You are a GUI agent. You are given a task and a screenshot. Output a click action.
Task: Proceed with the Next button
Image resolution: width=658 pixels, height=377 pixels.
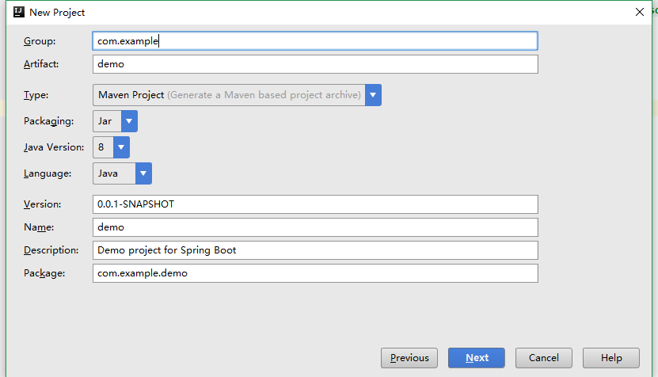tap(477, 358)
